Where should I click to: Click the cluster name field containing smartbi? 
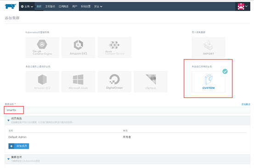(127, 110)
